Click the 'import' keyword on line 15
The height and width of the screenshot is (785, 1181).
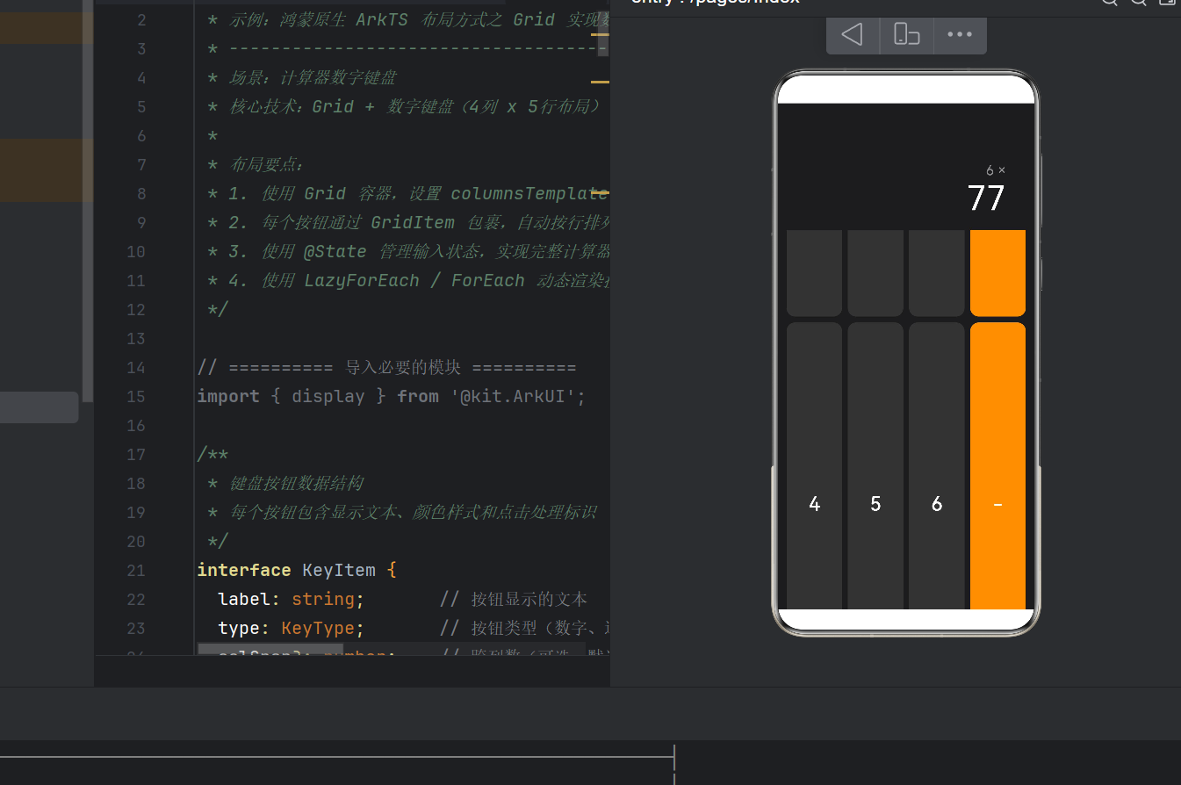click(x=228, y=396)
